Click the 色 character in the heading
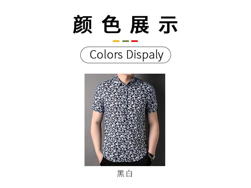Viewport: 251px width, 188px height. tap(111, 24)
